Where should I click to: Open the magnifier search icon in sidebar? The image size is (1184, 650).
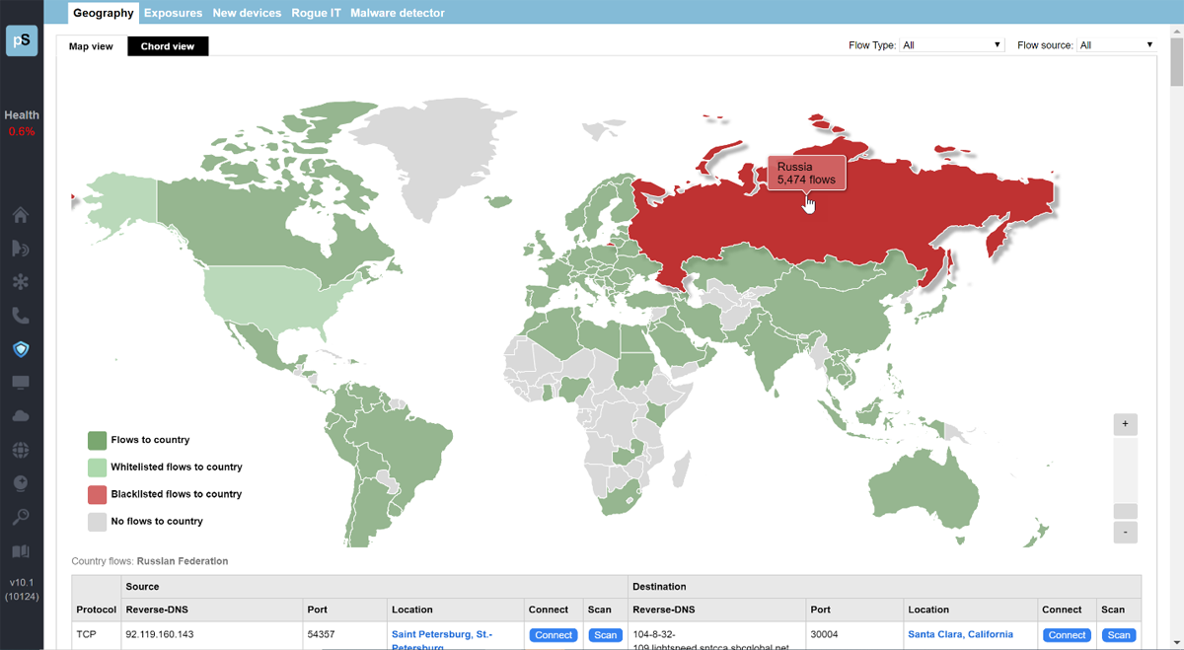21,517
